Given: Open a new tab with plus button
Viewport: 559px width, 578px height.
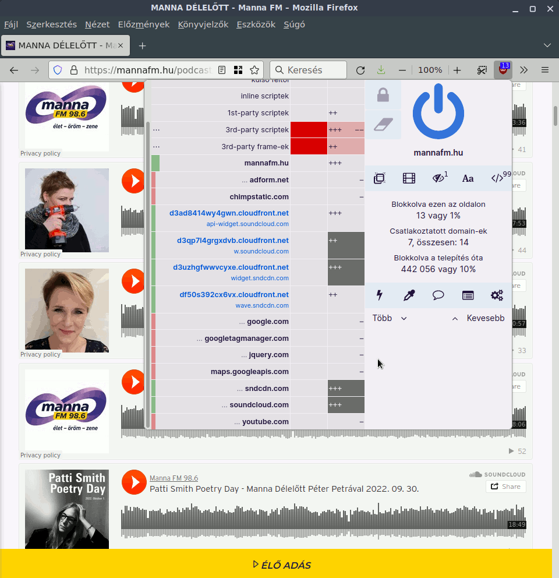Looking at the screenshot, I should 142,45.
